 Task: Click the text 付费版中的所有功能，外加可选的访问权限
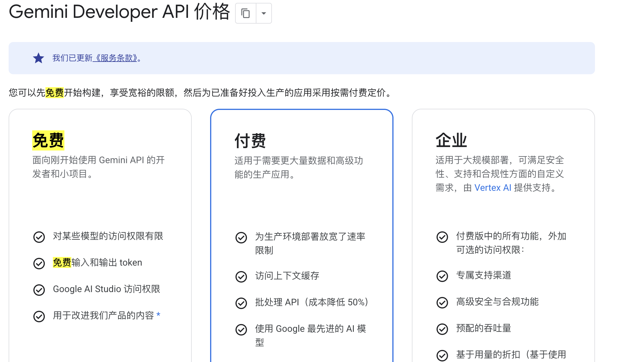511,243
